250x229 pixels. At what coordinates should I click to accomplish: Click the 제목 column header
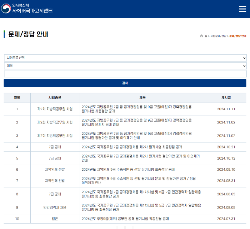(142, 97)
